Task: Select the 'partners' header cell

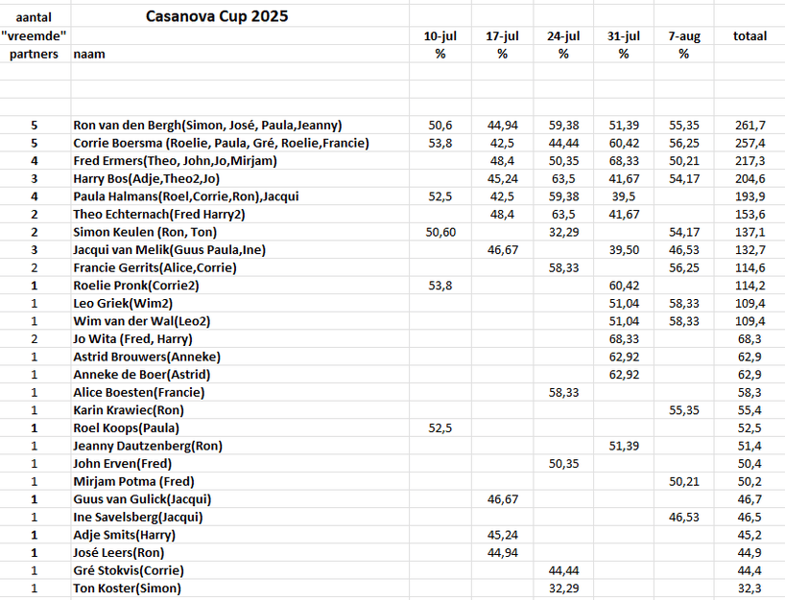Action: 34,54
